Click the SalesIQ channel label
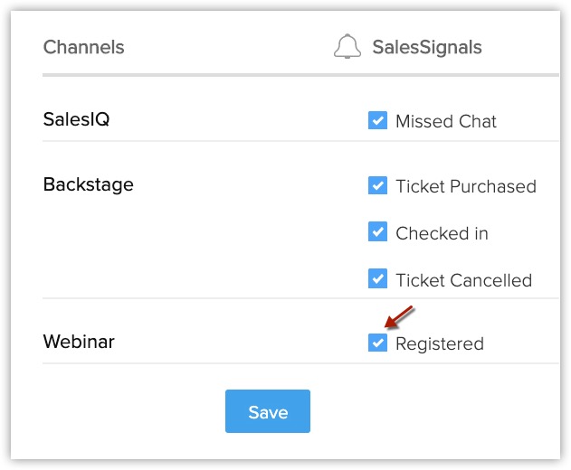The image size is (571, 470). (76, 119)
